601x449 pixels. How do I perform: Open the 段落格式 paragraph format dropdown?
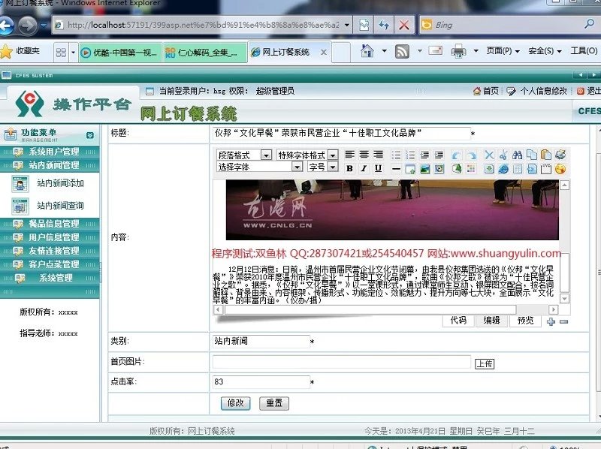point(266,155)
